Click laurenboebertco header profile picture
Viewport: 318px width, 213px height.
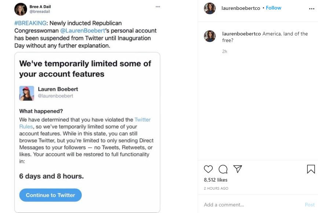pyautogui.click(x=210, y=8)
